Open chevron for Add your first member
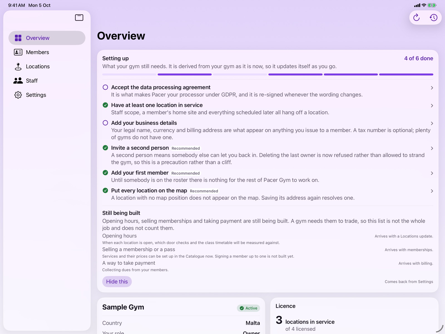Image resolution: width=445 pixels, height=334 pixels. click(432, 173)
